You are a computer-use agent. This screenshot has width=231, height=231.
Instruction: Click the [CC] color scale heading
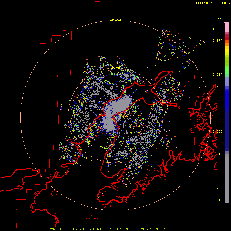[x=219, y=18]
